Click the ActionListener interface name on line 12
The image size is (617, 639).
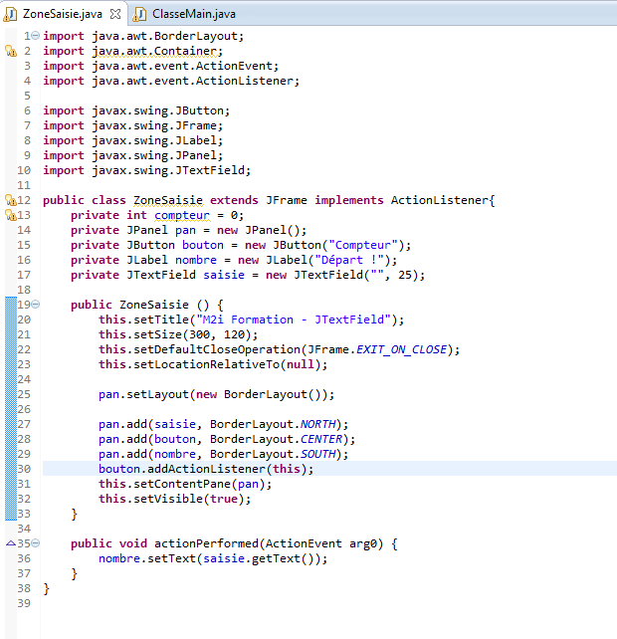(x=439, y=200)
